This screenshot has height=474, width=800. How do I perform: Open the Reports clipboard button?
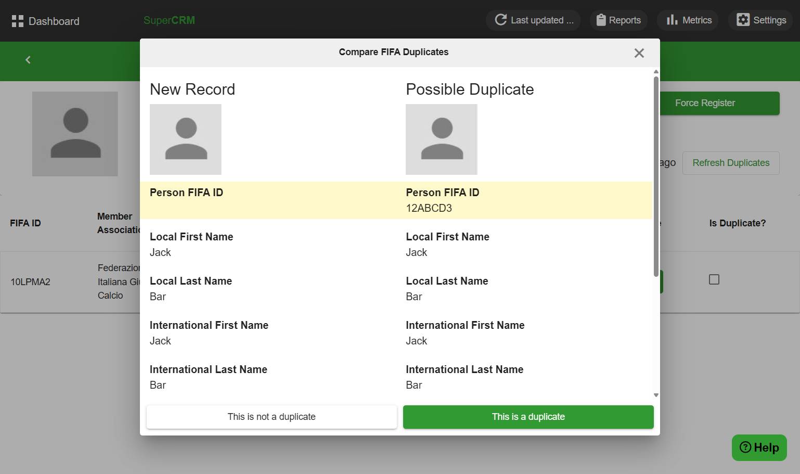618,20
